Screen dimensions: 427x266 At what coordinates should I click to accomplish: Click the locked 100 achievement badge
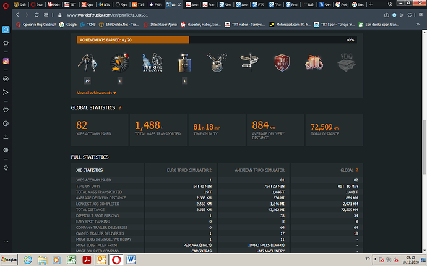tap(347, 63)
